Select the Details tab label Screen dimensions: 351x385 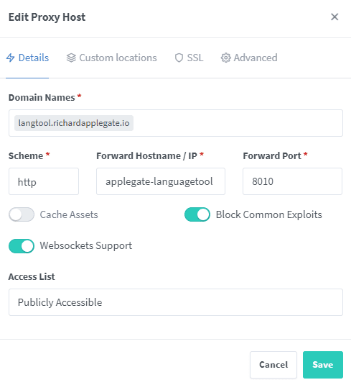click(x=34, y=58)
